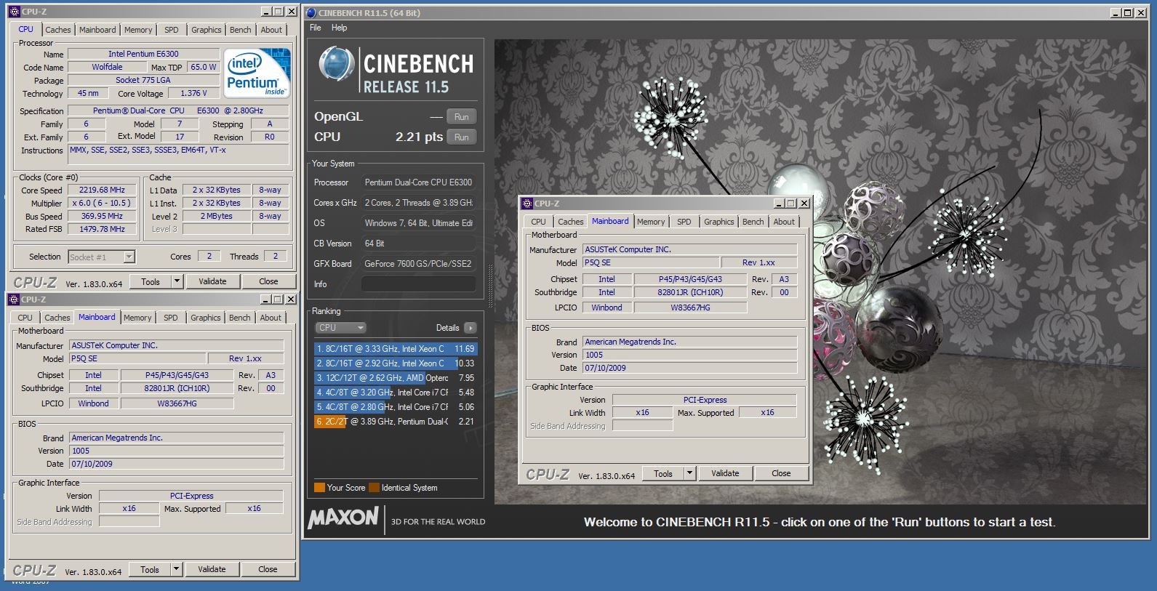
Task: Switch to CPU tab in bottom-left CPU-Z
Action: (25, 318)
